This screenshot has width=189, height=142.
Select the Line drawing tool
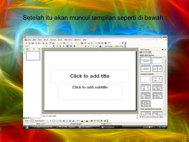pyautogui.click(x=47, y=121)
